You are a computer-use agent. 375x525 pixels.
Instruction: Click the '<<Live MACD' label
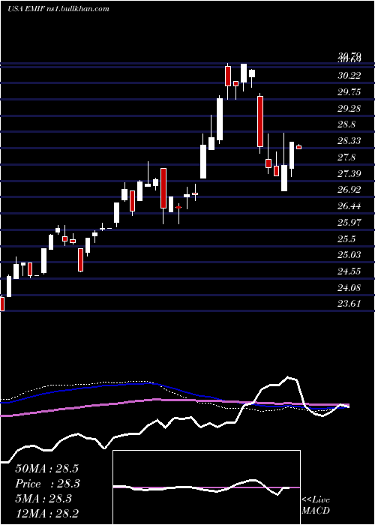[x=316, y=505]
